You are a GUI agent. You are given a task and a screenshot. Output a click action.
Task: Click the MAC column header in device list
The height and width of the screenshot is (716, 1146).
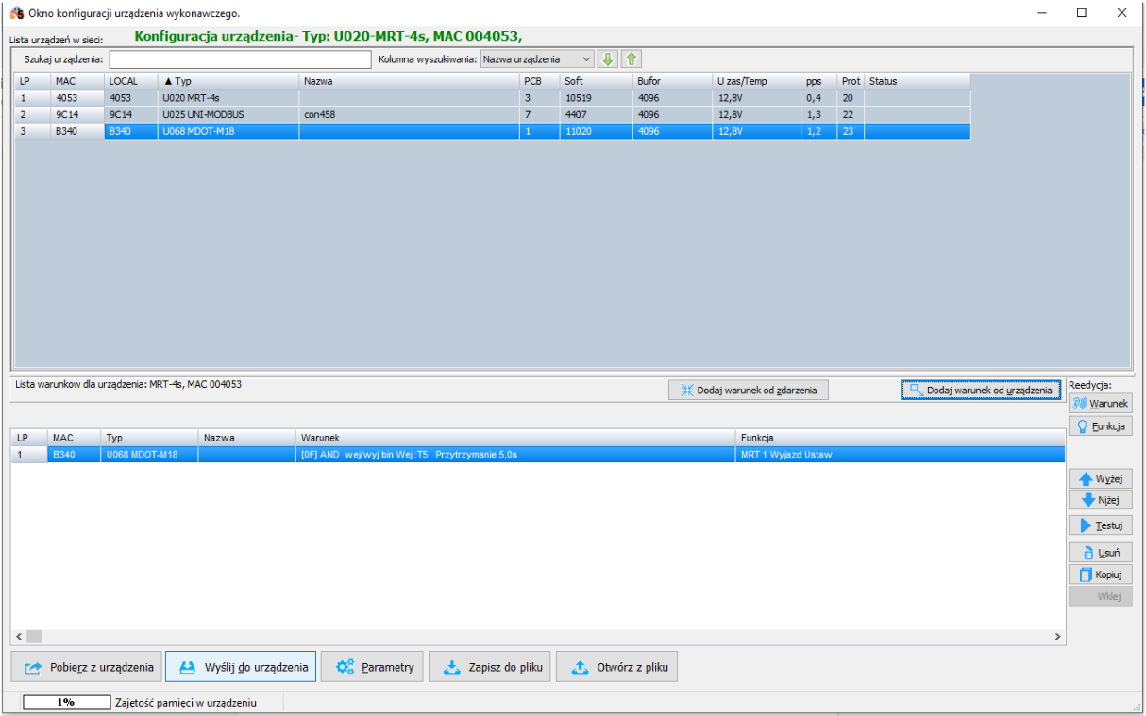coord(77,81)
